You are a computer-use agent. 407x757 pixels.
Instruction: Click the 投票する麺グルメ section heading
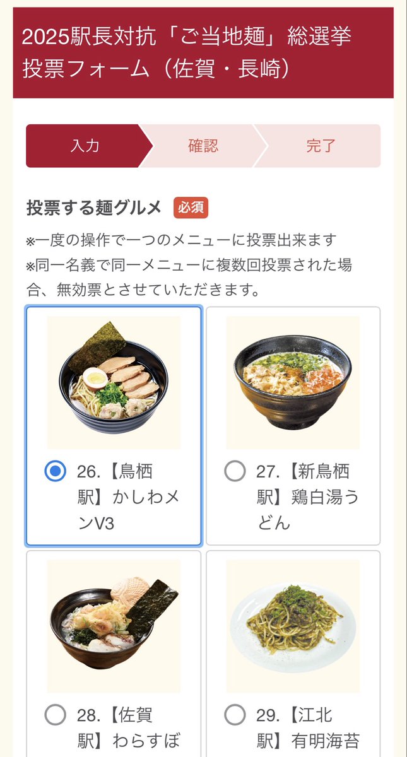click(x=94, y=208)
